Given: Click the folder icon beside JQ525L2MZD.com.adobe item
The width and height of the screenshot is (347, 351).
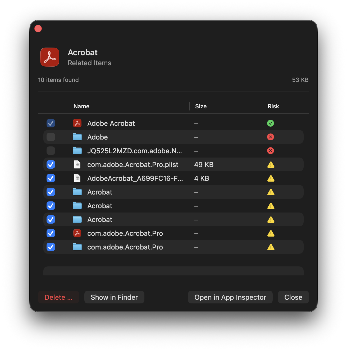Looking at the screenshot, I should tap(77, 151).
